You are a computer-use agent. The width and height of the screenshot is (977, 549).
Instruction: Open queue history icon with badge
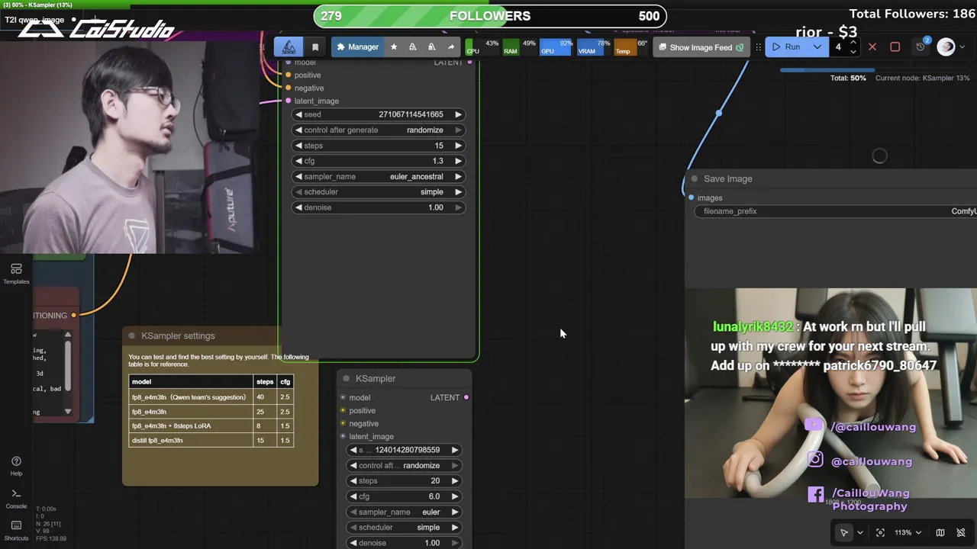pos(922,46)
